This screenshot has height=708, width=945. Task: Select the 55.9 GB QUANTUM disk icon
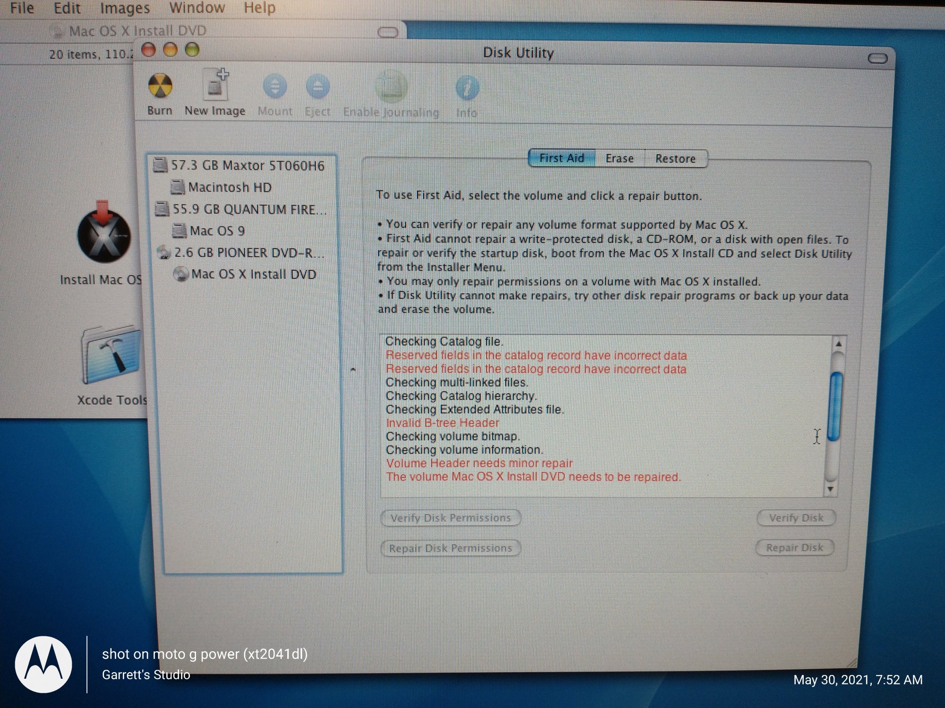click(162, 209)
